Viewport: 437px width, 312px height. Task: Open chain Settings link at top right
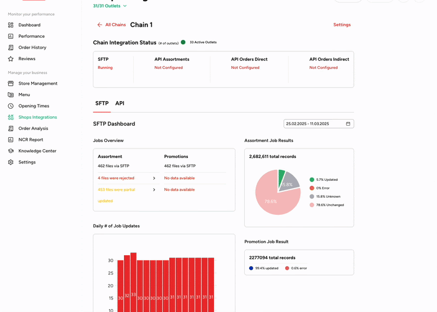pyautogui.click(x=342, y=25)
